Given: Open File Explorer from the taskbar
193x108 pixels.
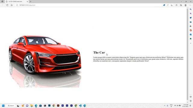Looking at the screenshot, I should [x=32, y=106].
